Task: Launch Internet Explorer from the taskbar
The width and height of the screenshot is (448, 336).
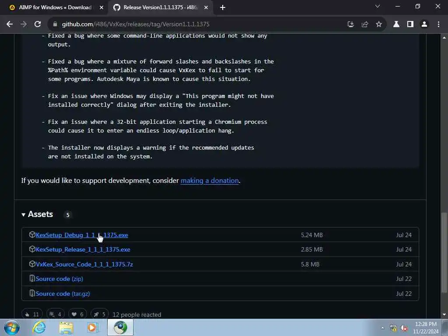Action: 39,327
